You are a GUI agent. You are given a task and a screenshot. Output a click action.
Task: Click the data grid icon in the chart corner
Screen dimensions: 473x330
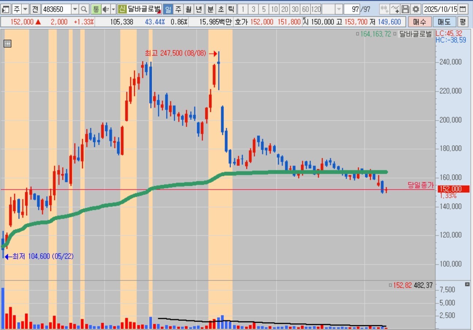[x=7, y=44]
